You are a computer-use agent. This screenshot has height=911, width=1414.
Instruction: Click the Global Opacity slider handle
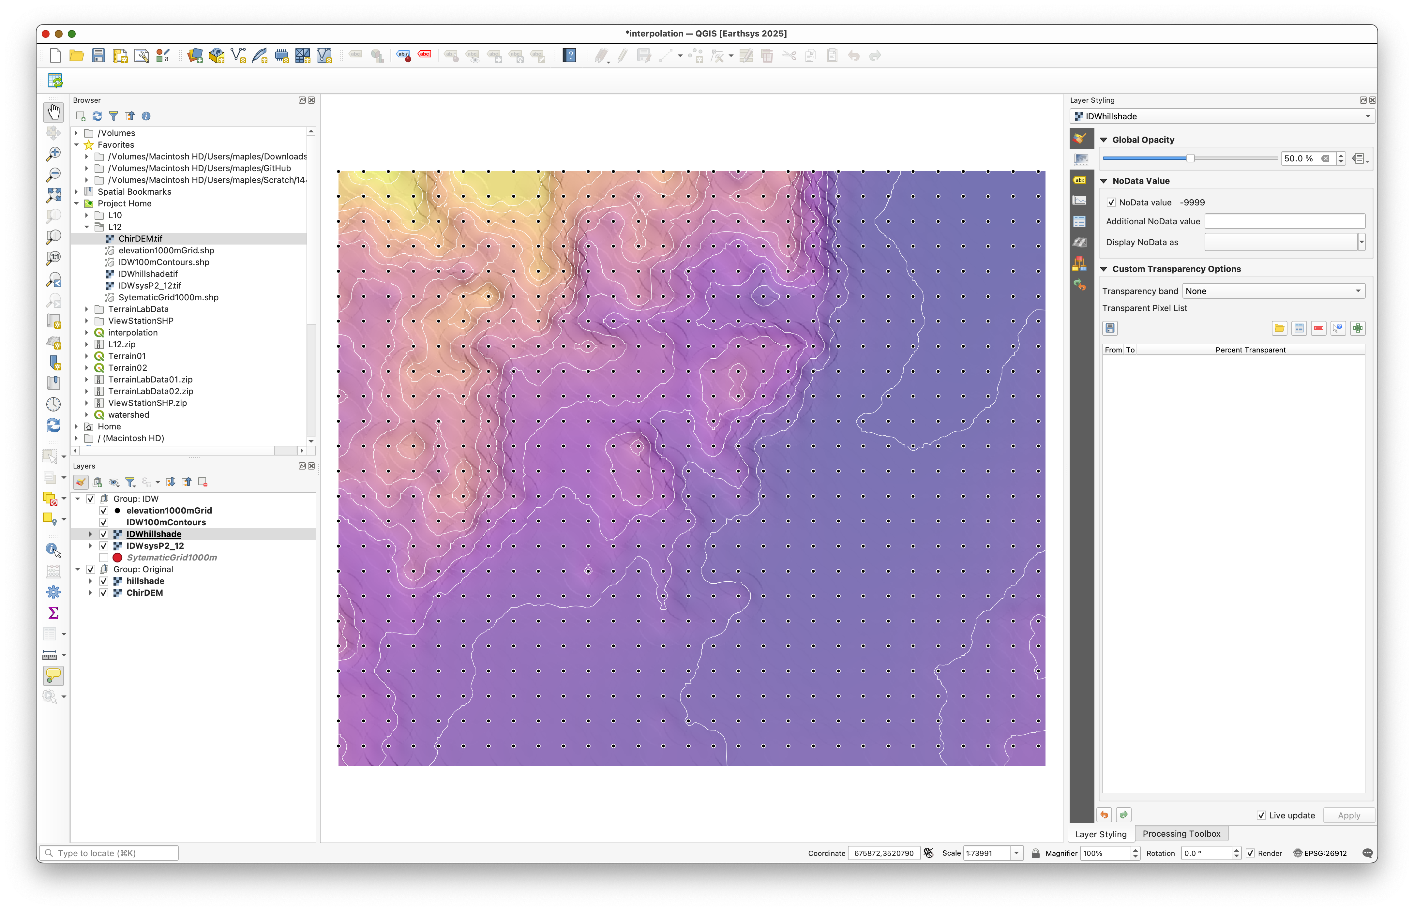(1190, 158)
